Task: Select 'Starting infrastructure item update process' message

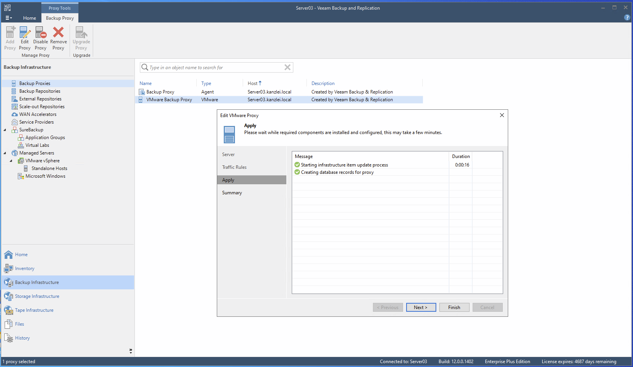Action: (344, 165)
